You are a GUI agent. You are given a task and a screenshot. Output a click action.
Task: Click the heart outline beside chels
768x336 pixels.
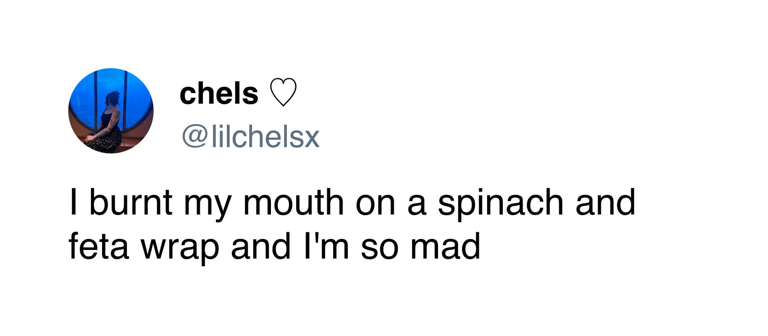[x=283, y=92]
